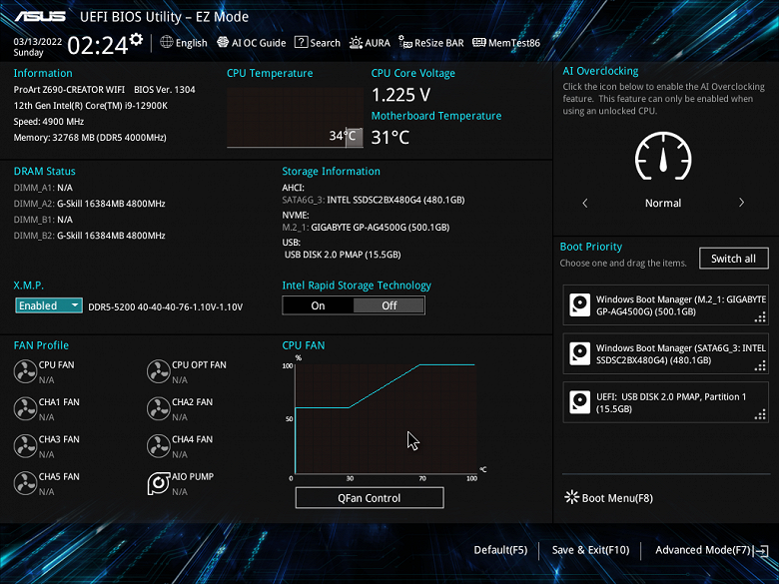
Task: Click the SATA6G_3 INTEL SSDSC2BX480G4 storage entry
Action: point(374,200)
